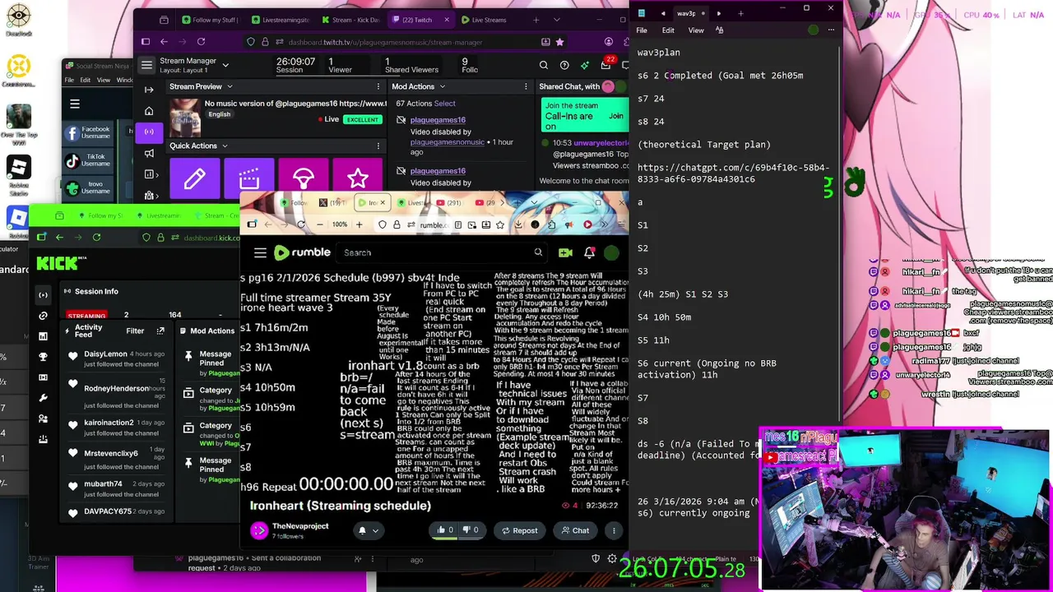
Task: Open TheNevaproject channel link
Action: coord(300,526)
